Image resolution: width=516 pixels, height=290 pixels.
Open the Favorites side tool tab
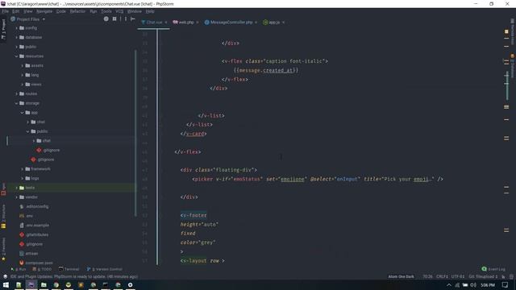click(3, 250)
